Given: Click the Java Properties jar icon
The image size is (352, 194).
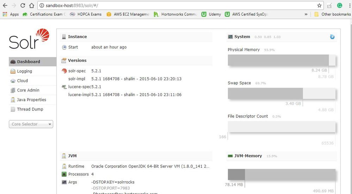Looking at the screenshot, I should tap(13, 100).
